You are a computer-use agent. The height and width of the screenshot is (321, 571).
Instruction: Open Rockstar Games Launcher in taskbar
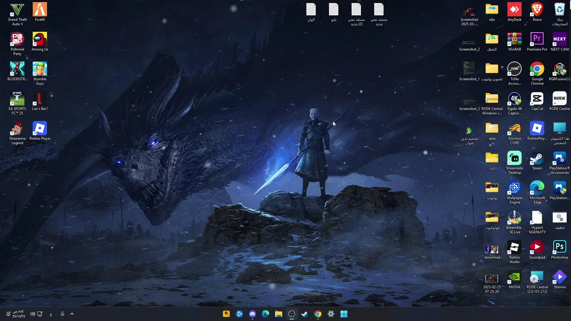[226, 314]
